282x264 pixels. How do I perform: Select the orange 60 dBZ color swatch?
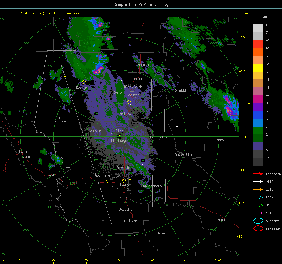tap(258, 52)
